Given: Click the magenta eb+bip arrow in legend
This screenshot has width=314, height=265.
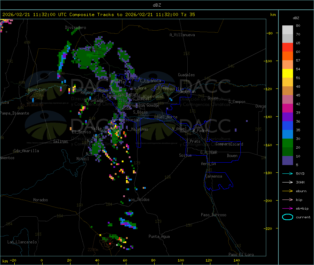Looking at the screenshot, I should point(287,209).
